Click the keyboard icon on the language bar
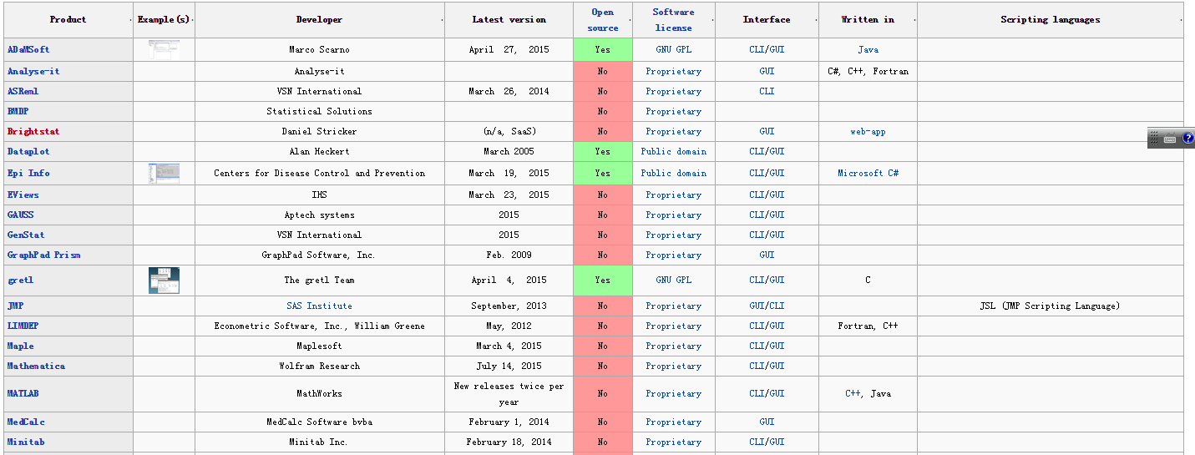The height and width of the screenshot is (455, 1195). (x=1170, y=139)
